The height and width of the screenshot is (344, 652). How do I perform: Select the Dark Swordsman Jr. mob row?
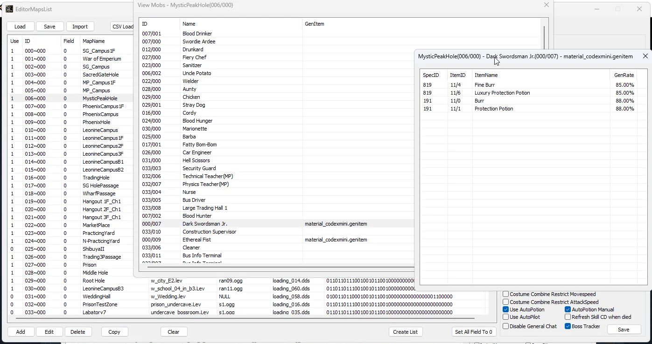coord(277,224)
